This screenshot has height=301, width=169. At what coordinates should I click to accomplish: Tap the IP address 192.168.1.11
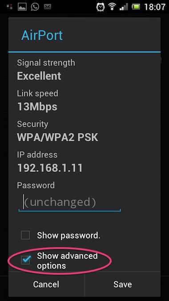click(x=50, y=168)
